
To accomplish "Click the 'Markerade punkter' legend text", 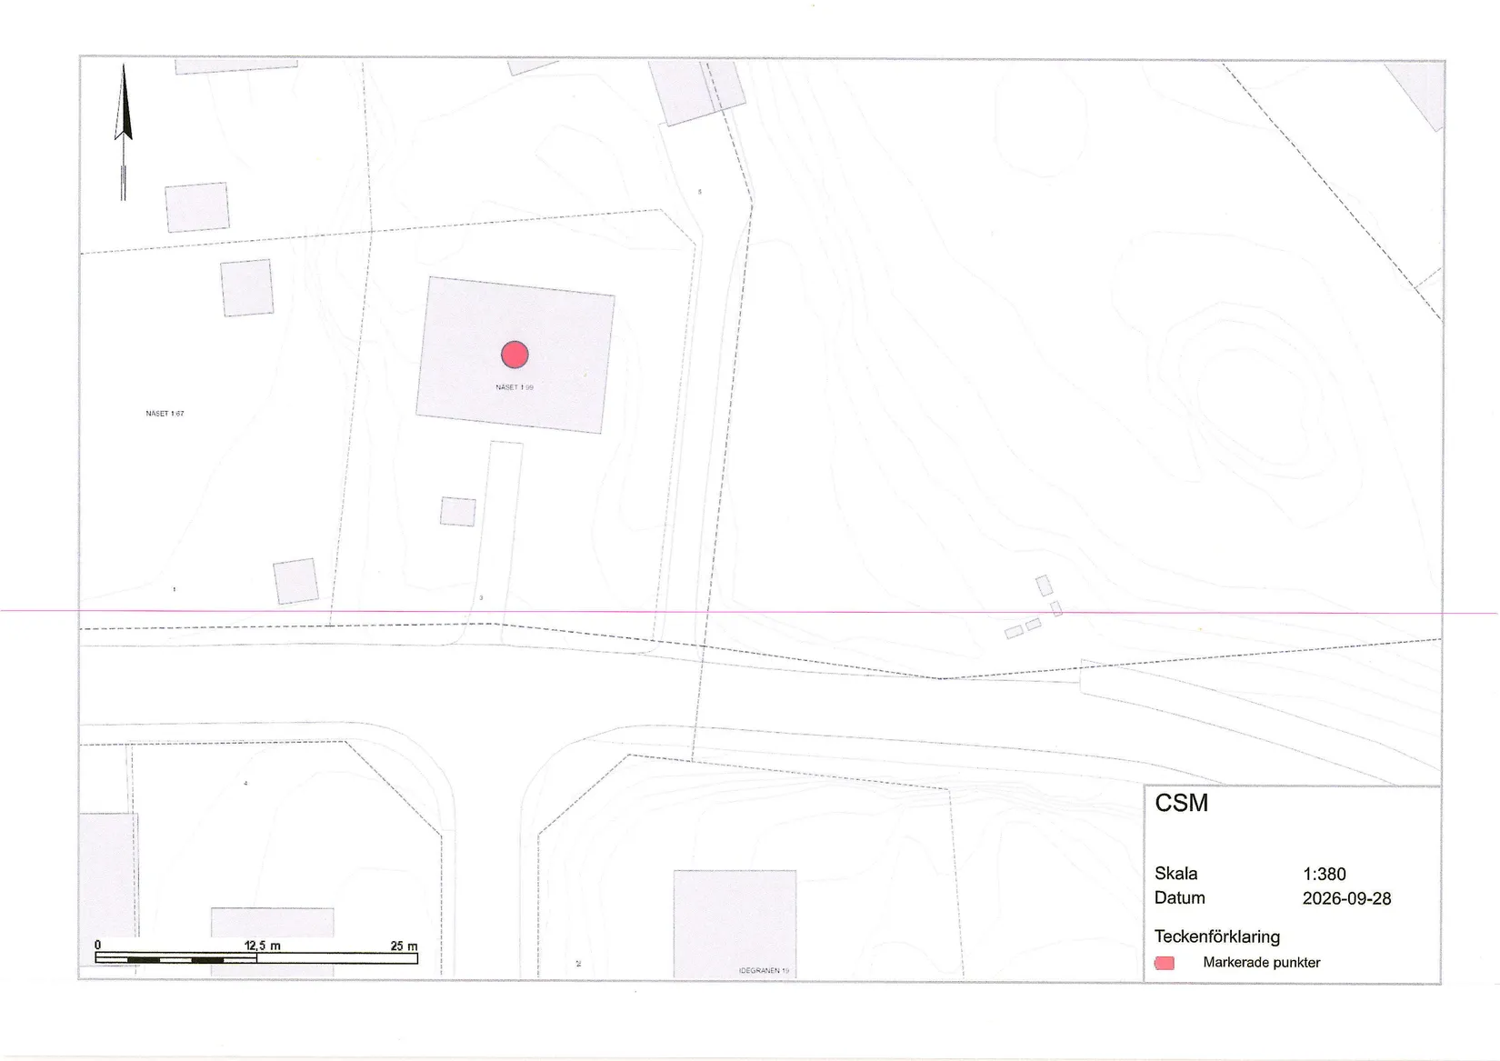I will (1262, 963).
